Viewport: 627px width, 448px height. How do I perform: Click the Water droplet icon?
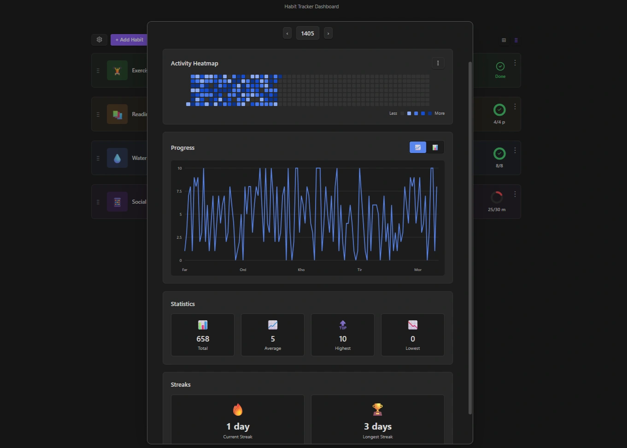pyautogui.click(x=117, y=158)
